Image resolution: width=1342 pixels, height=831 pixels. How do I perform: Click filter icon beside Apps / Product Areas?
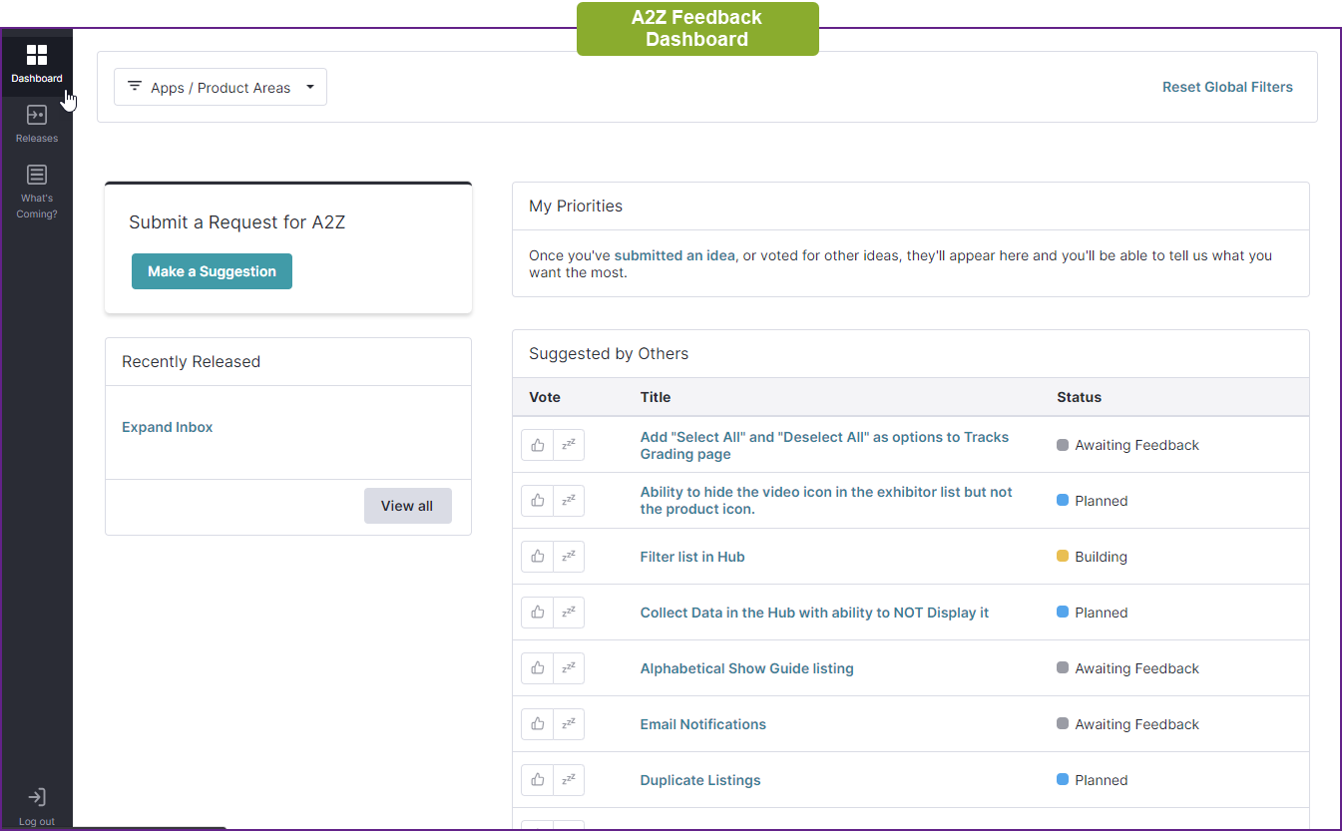(x=135, y=87)
